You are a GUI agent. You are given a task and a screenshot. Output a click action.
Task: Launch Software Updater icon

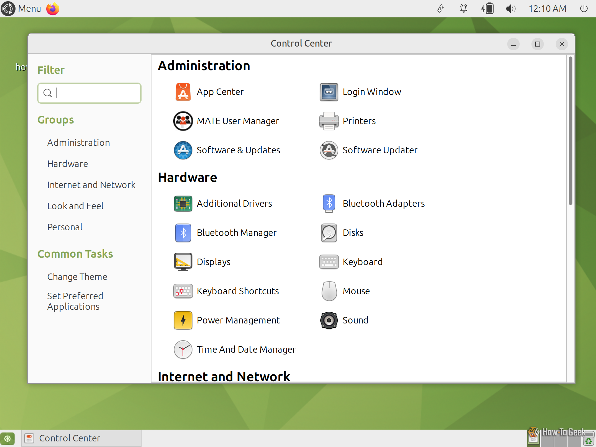click(x=329, y=150)
